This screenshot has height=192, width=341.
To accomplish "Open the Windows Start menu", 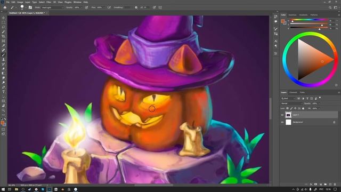I will [3, 189].
